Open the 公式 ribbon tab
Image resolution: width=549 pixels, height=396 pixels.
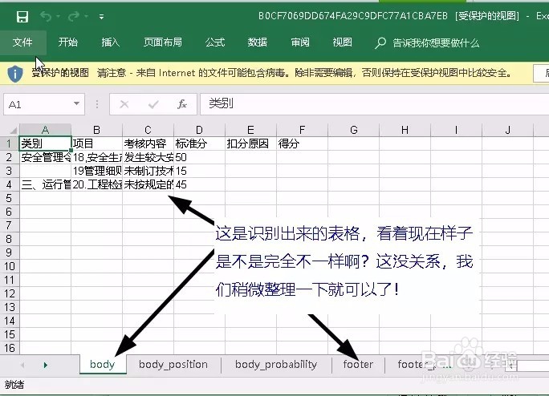tap(215, 42)
